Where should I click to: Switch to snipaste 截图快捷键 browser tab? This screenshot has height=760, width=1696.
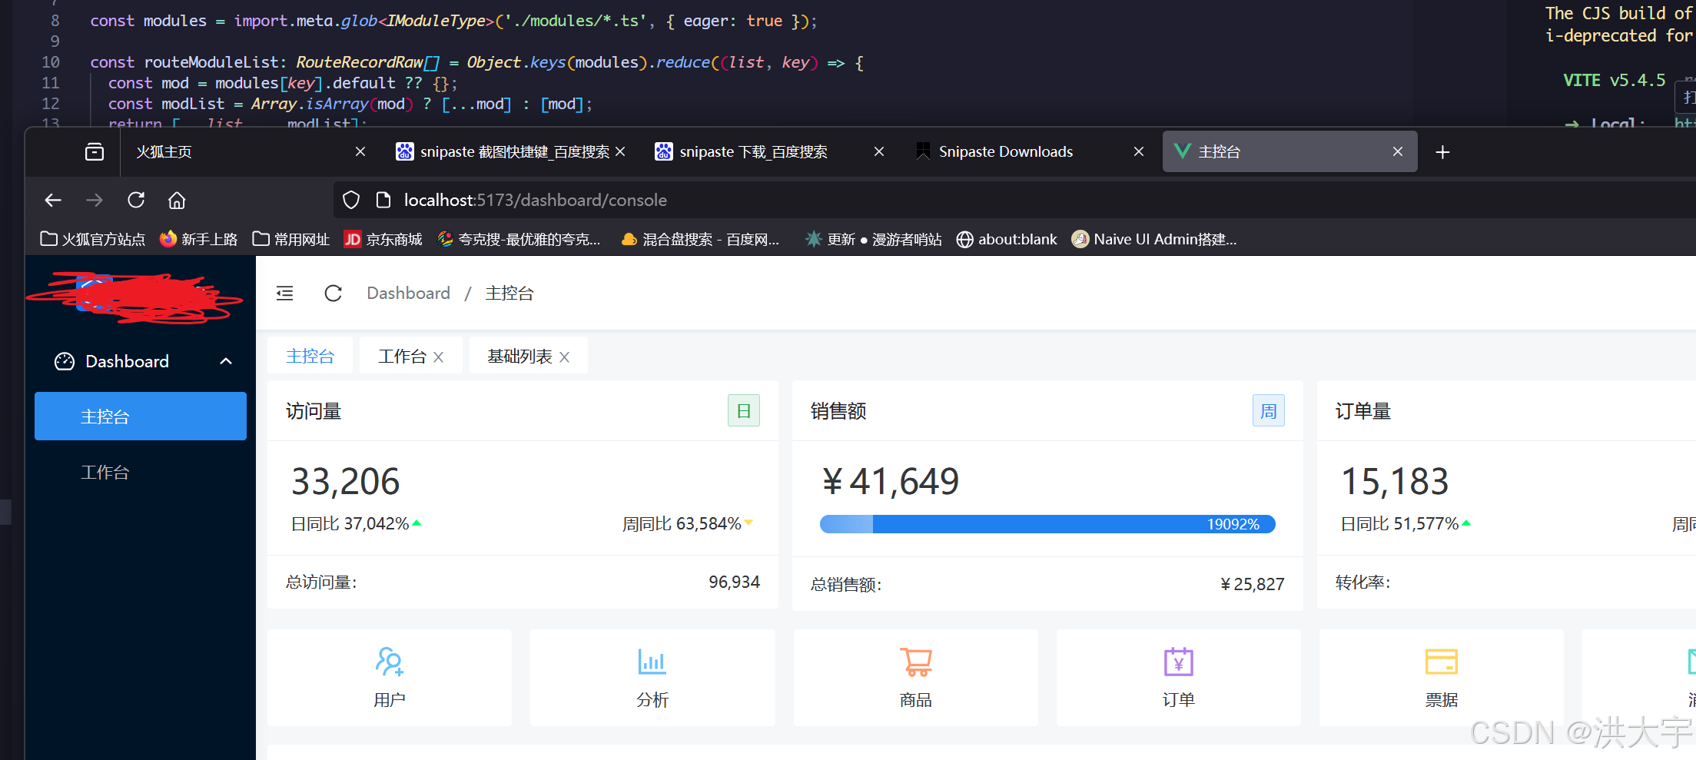pos(511,151)
